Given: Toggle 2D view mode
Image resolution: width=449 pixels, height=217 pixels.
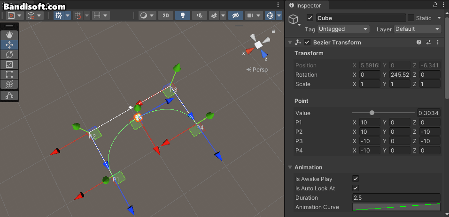Looking at the screenshot, I should [166, 15].
